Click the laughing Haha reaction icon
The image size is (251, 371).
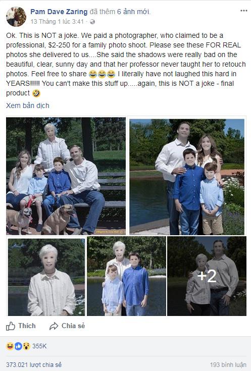tap(10, 346)
